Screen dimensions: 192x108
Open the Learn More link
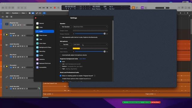pyautogui.click(x=82, y=59)
